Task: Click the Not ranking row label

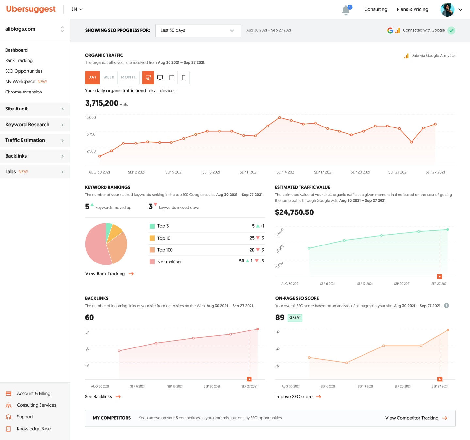Action: pos(169,262)
